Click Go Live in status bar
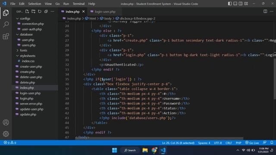This screenshot has height=155, width=276. click(x=252, y=143)
